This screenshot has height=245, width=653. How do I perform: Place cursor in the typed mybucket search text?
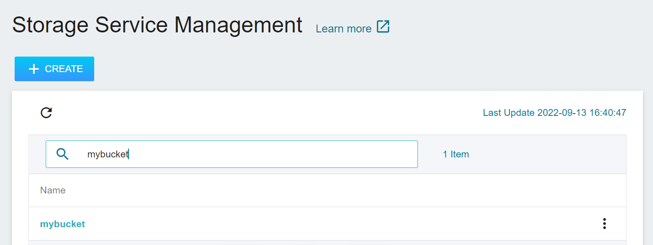pos(108,154)
